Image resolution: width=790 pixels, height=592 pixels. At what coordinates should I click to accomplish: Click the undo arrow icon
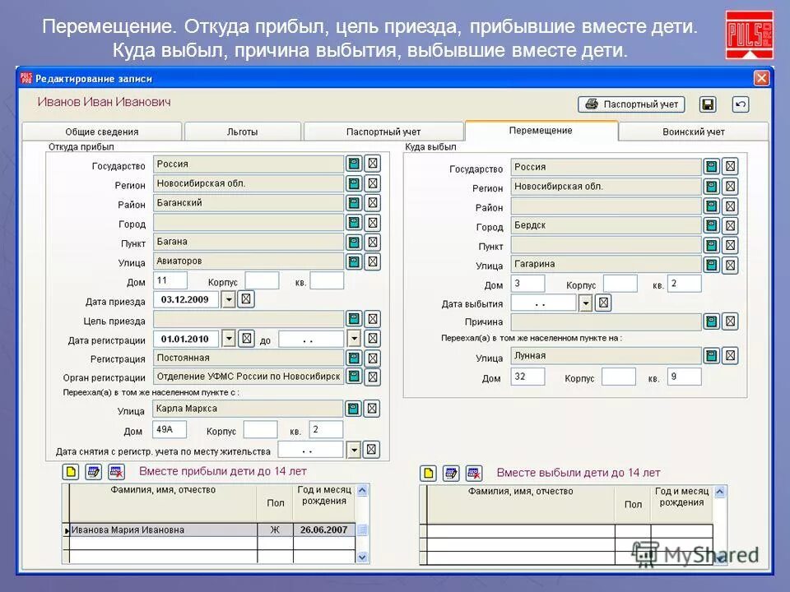coord(741,103)
